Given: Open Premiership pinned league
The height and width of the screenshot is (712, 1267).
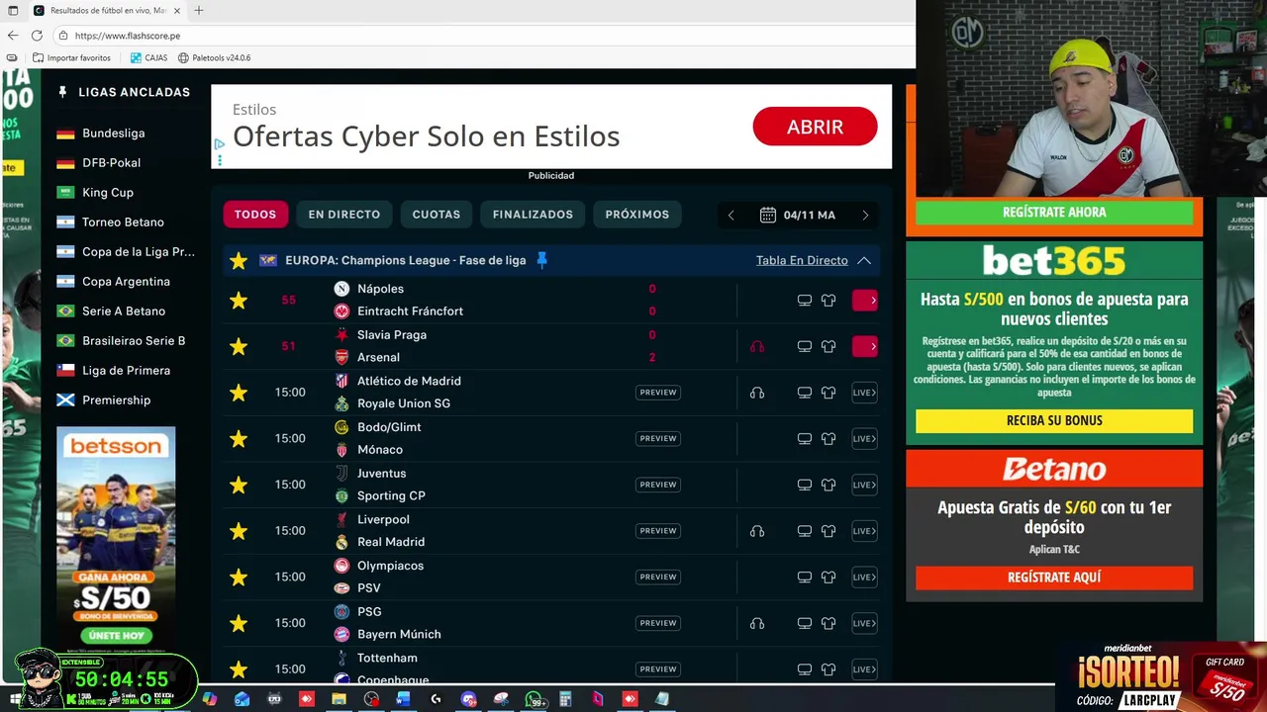Looking at the screenshot, I should pos(116,400).
